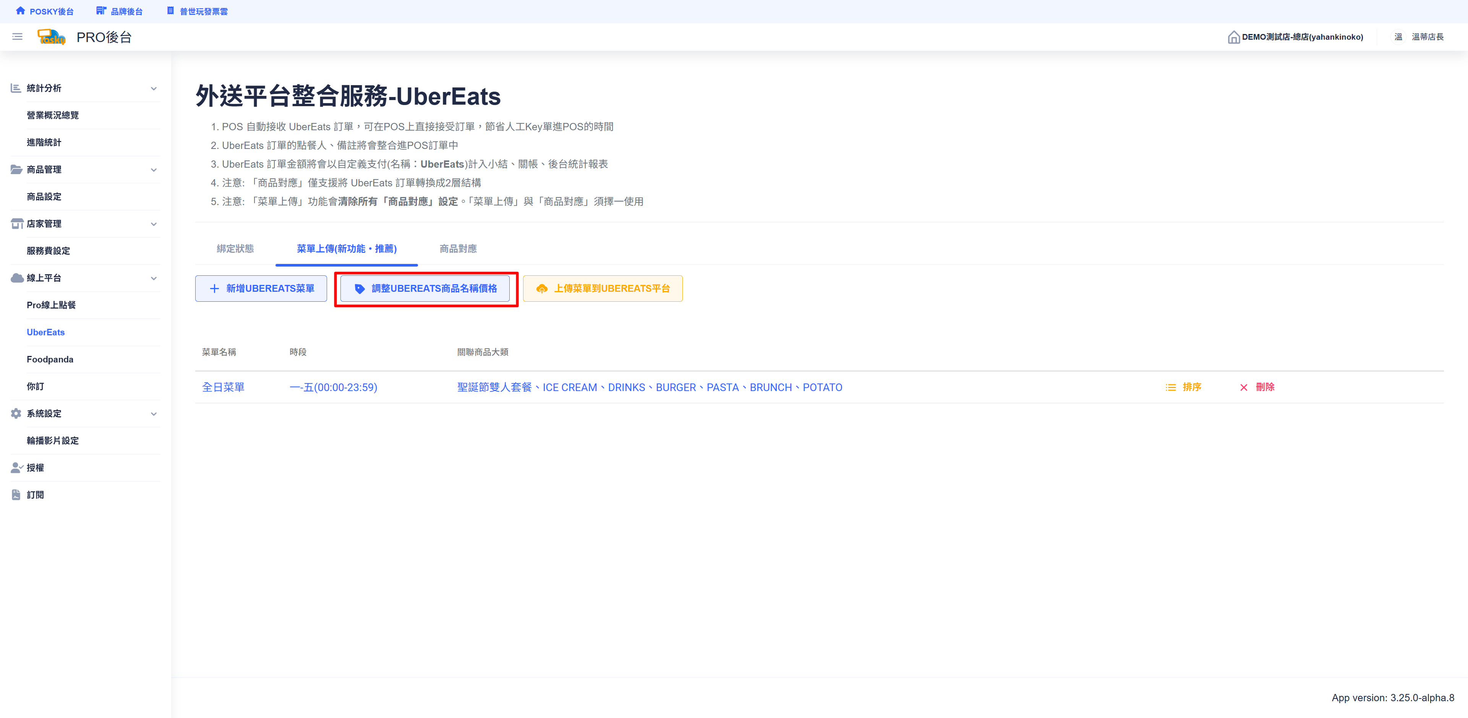
Task: Collapse the 系統設定 section chevron
Action: (153, 413)
